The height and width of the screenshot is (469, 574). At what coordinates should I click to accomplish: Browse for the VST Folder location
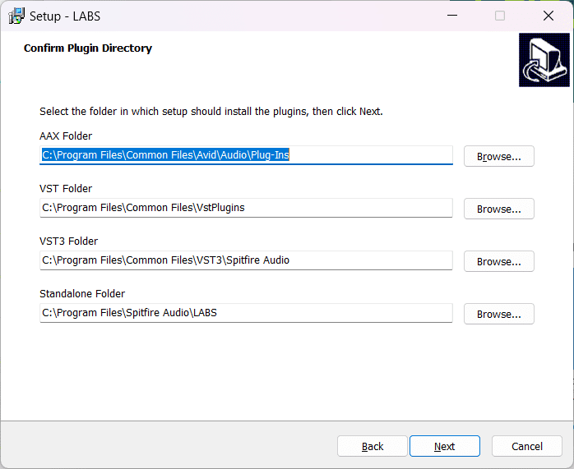pos(499,209)
